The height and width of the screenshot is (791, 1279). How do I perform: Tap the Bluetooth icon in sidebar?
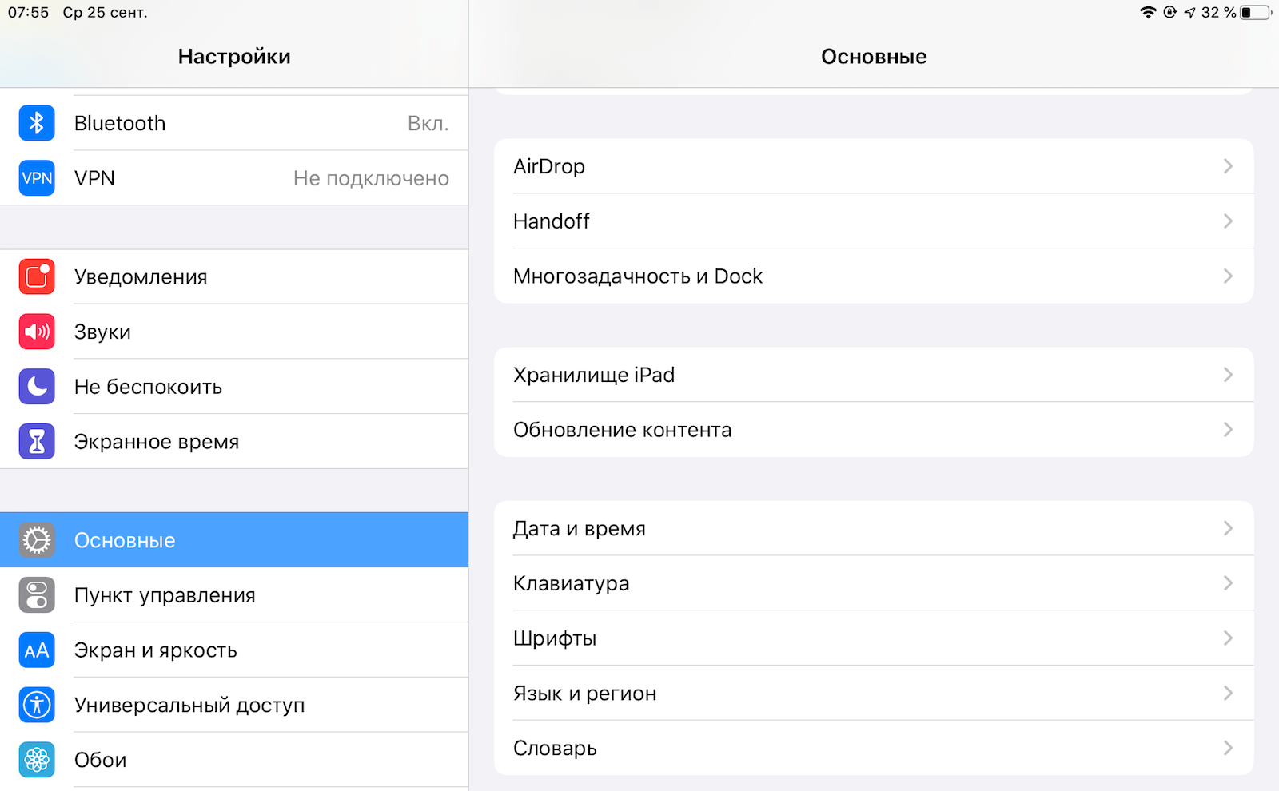pos(37,123)
